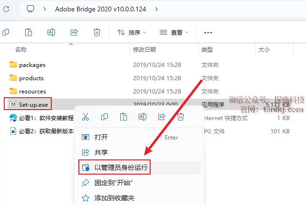
Task: Click the cut icon in context menu
Action: [86, 117]
